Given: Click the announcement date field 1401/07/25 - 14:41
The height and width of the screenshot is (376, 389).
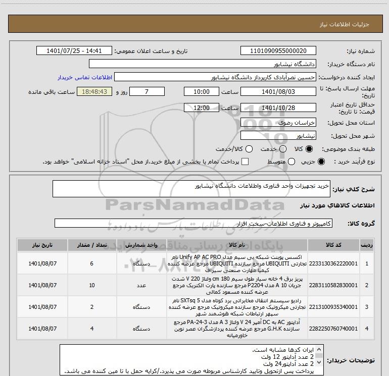Looking at the screenshot, I should click(74, 51).
